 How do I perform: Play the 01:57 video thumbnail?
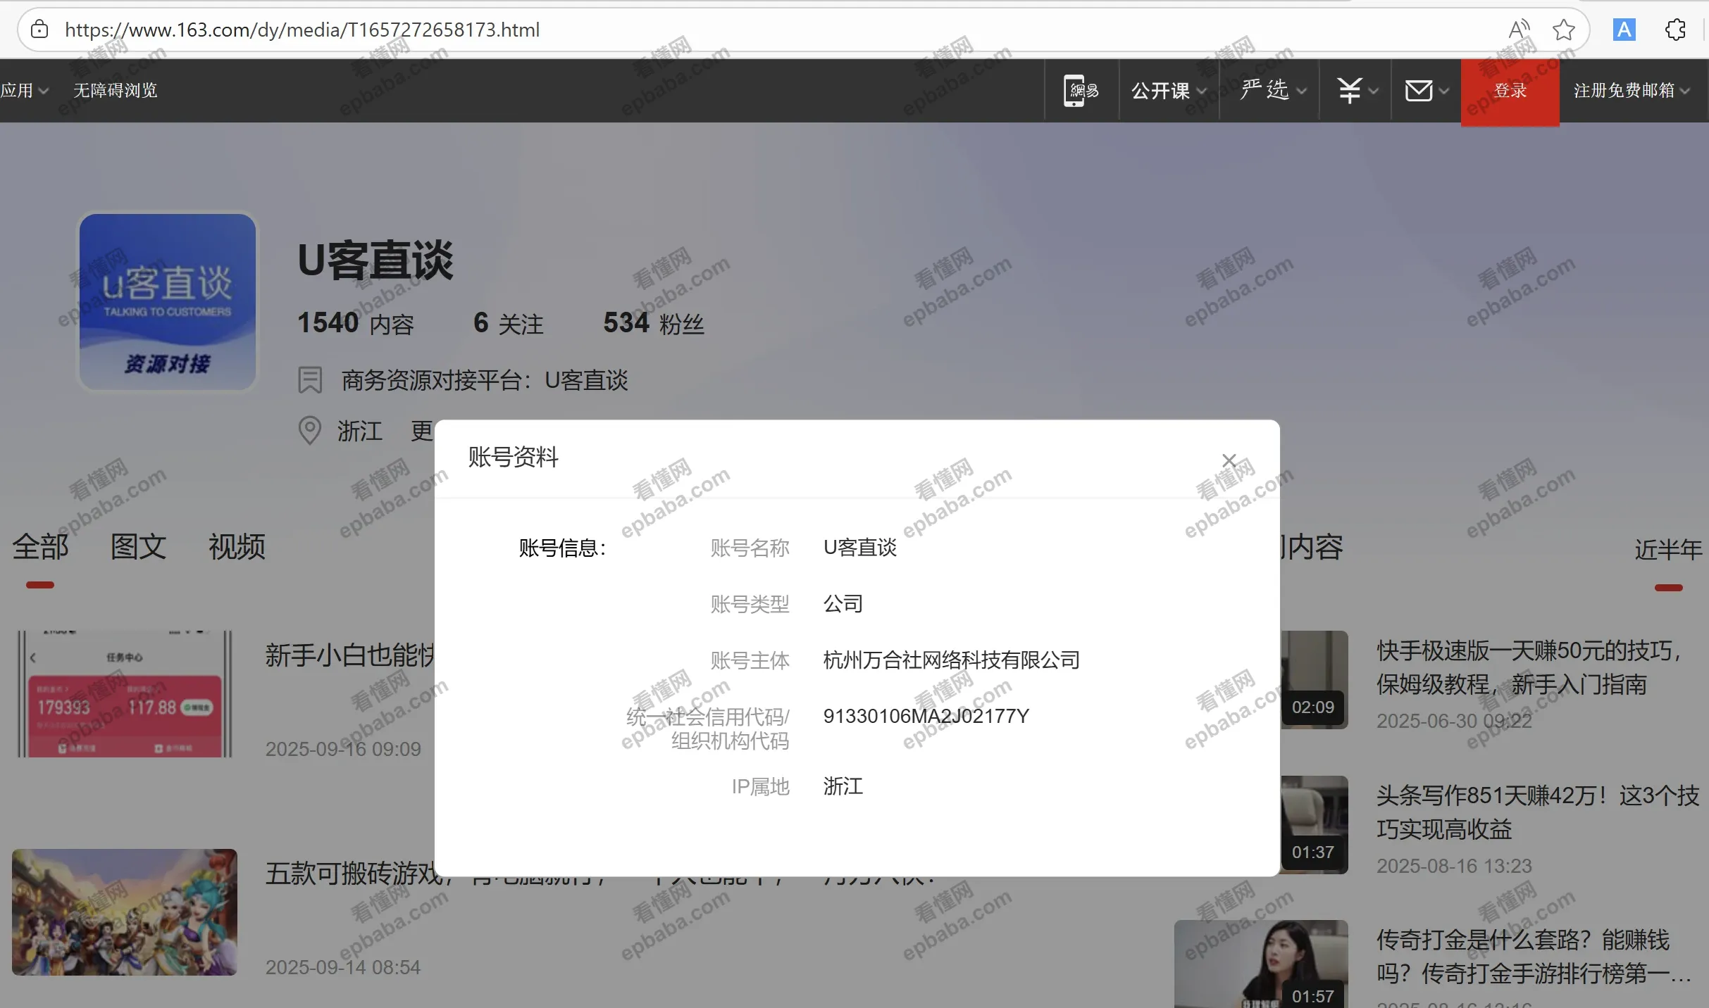pos(1261,964)
